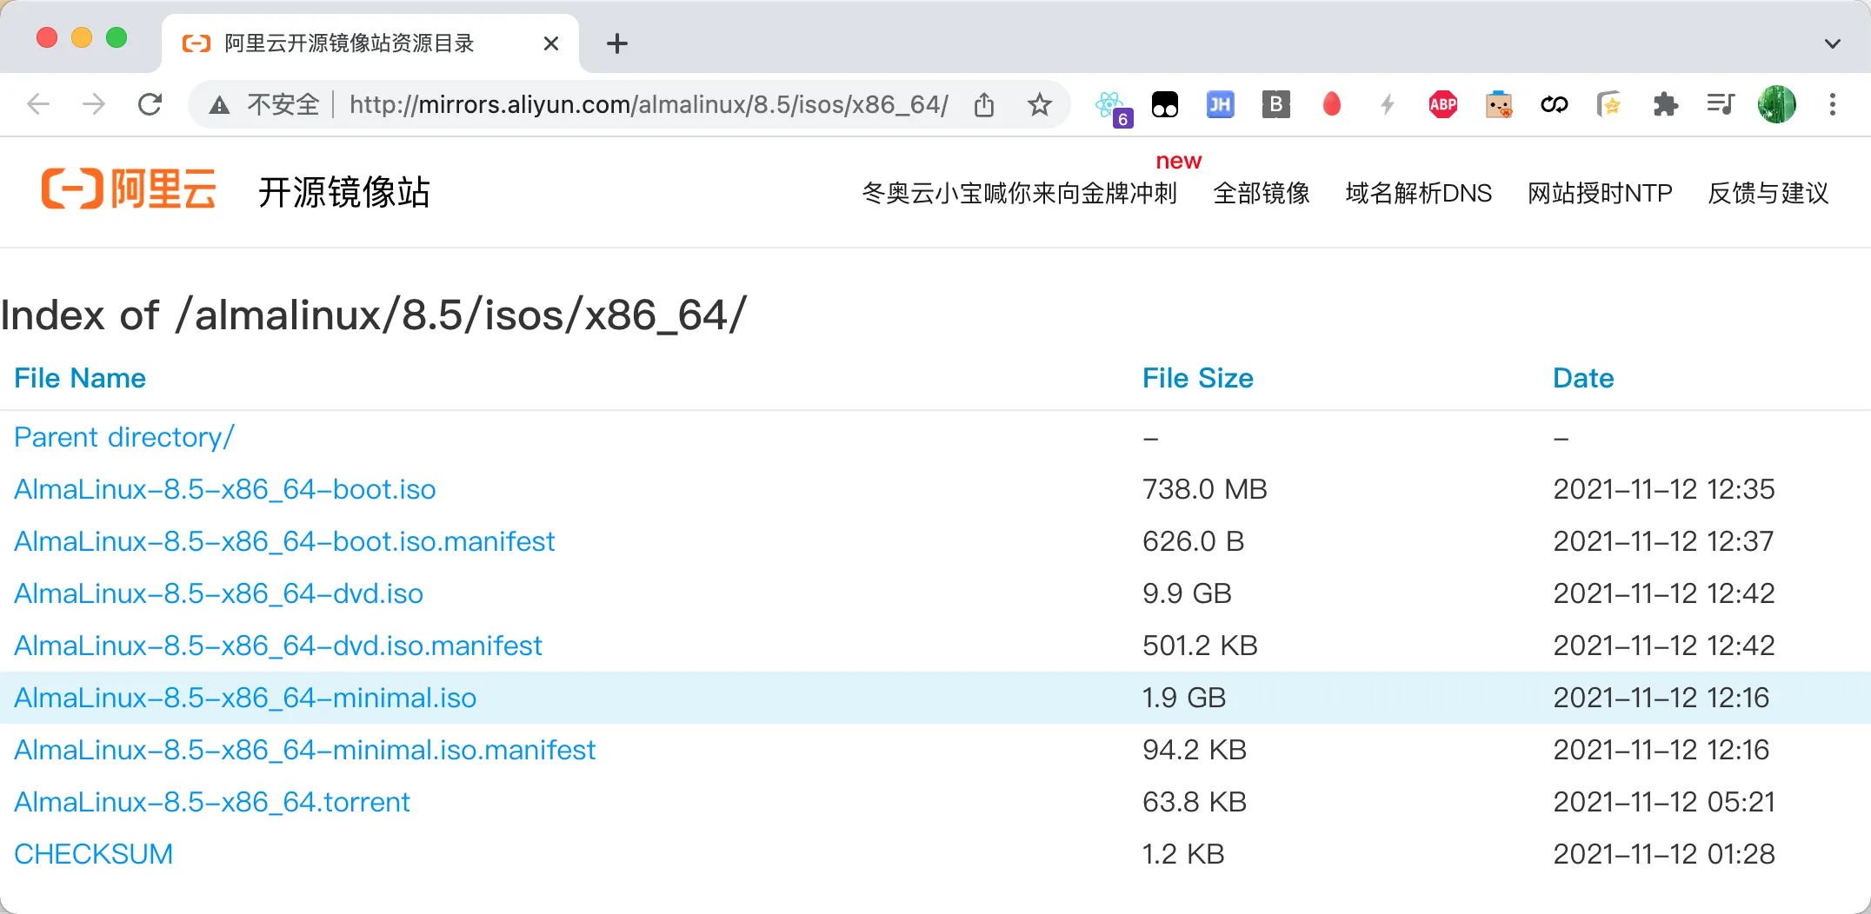Open the cookie face extension icon

click(1499, 105)
